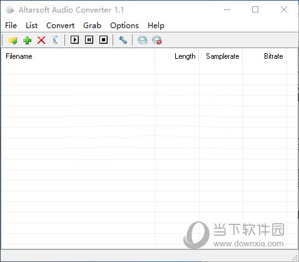The height and width of the screenshot is (262, 299).
Task: Click the convert files toolbar icon
Action: click(x=55, y=40)
